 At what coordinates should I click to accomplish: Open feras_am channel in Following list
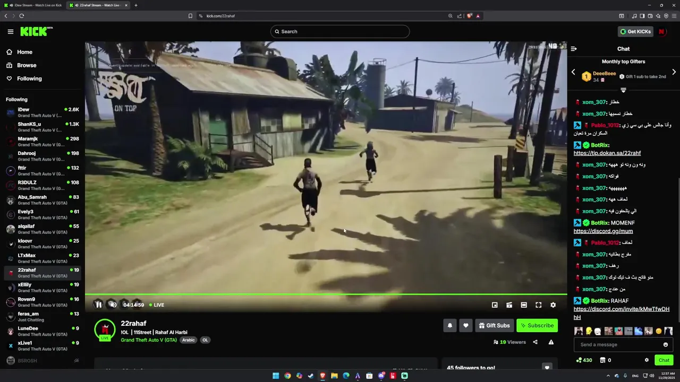tap(42, 316)
